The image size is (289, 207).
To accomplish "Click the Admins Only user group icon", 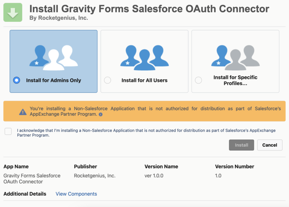I will point(54,58).
